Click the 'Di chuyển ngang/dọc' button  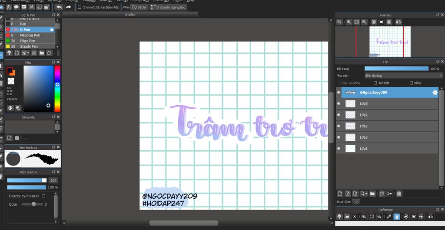(x=168, y=7)
